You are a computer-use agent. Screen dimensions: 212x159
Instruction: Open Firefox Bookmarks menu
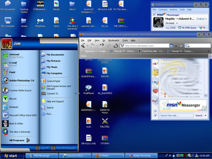(x=114, y=41)
